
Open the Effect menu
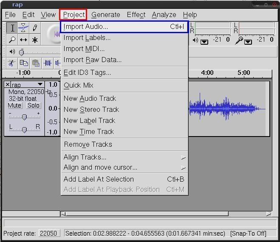[136, 14]
